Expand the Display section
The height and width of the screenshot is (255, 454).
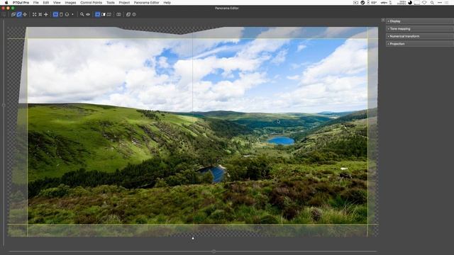click(x=420, y=21)
